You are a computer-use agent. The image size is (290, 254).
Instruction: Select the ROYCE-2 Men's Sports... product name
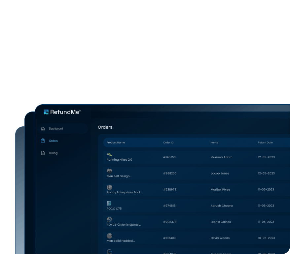coord(124,225)
